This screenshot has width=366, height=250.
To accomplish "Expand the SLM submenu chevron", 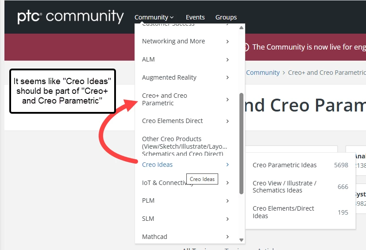I will [x=227, y=219].
